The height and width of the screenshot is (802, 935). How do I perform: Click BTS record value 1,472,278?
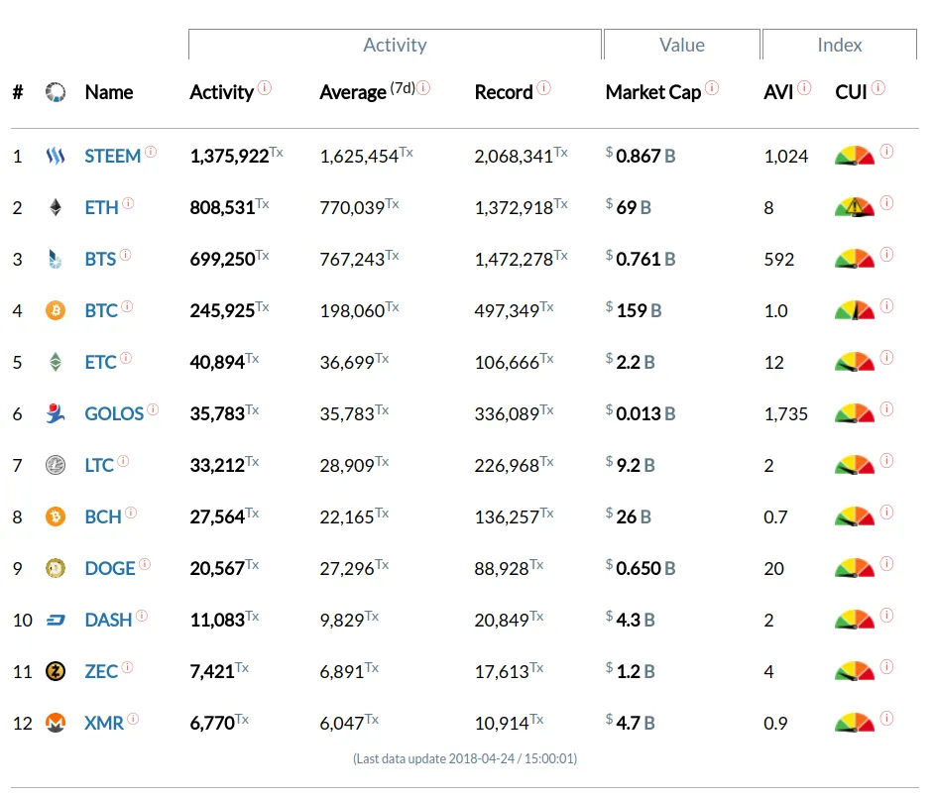click(514, 260)
